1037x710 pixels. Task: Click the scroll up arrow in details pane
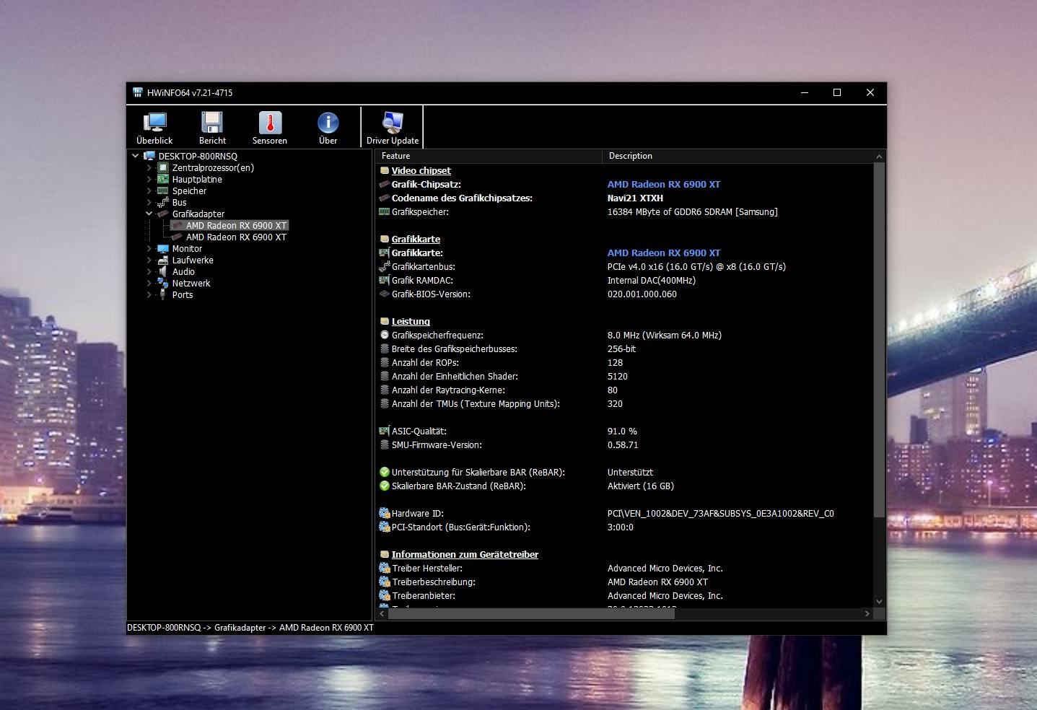[879, 156]
